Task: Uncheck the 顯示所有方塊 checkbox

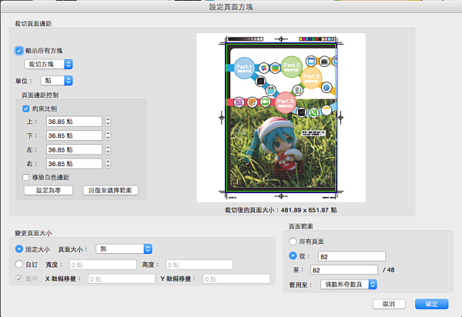Action: (18, 51)
